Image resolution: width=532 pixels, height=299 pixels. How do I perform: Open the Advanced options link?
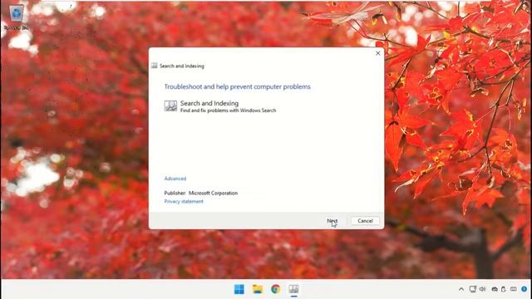[x=175, y=179]
